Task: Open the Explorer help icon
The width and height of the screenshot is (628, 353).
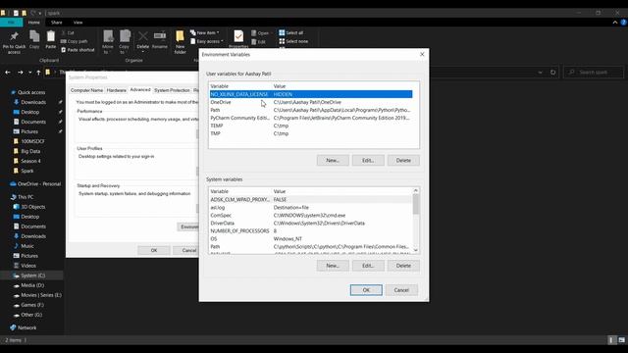Action: 624,23
